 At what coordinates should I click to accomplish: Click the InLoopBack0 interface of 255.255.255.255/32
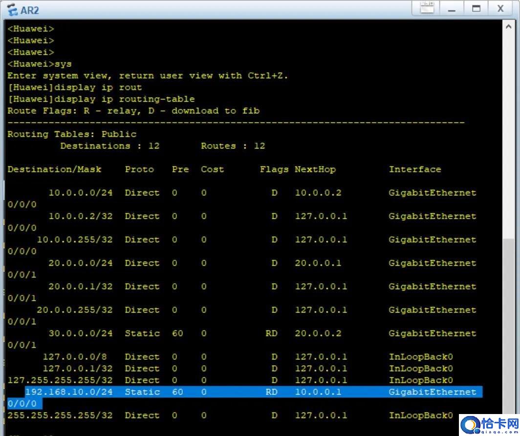421,415
